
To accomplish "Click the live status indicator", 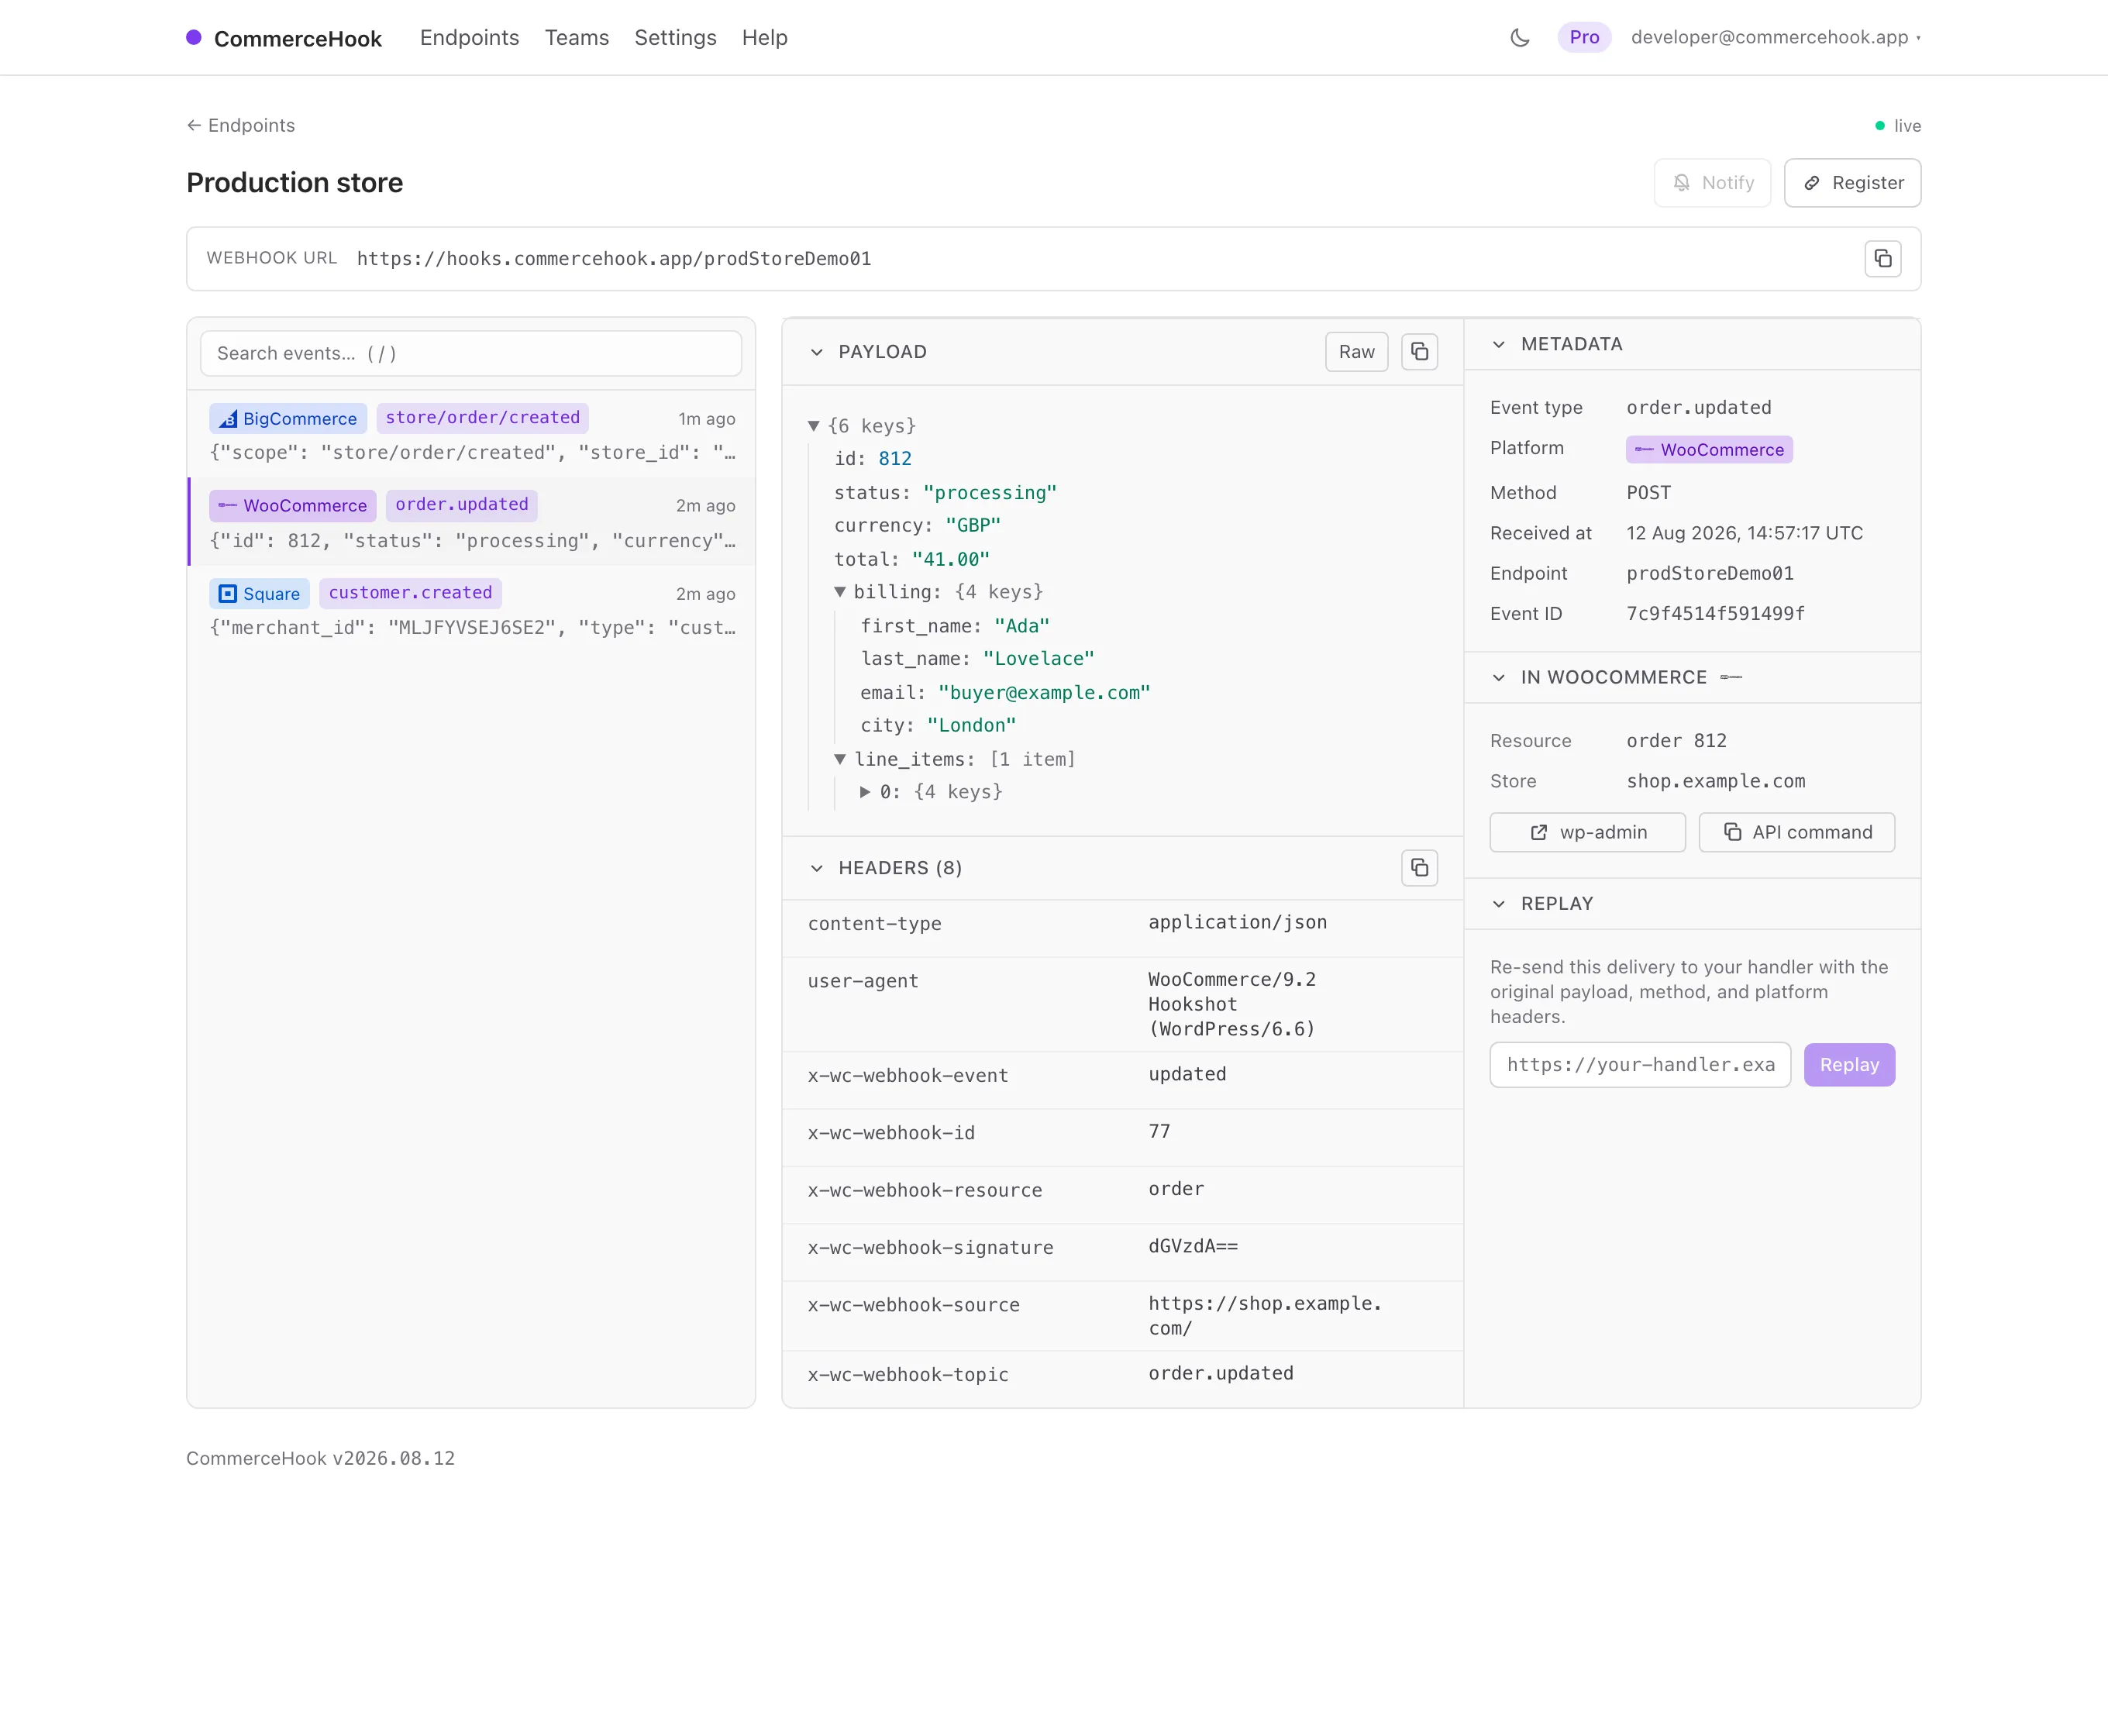I will (1897, 126).
